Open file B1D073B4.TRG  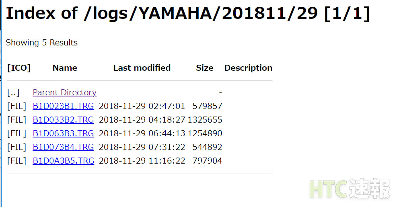[63, 147]
